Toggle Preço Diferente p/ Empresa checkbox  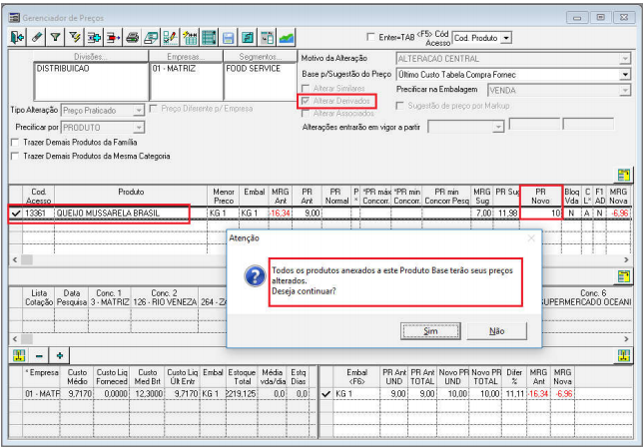coord(153,109)
